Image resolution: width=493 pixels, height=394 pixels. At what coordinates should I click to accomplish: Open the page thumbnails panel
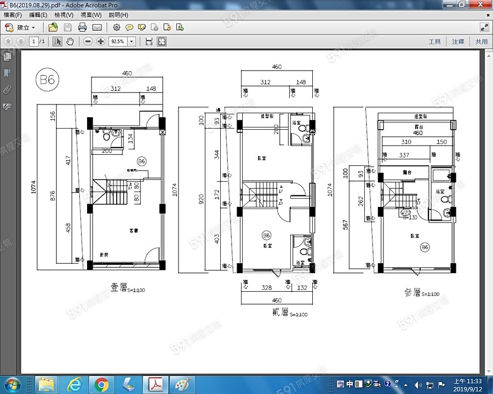click(x=8, y=56)
